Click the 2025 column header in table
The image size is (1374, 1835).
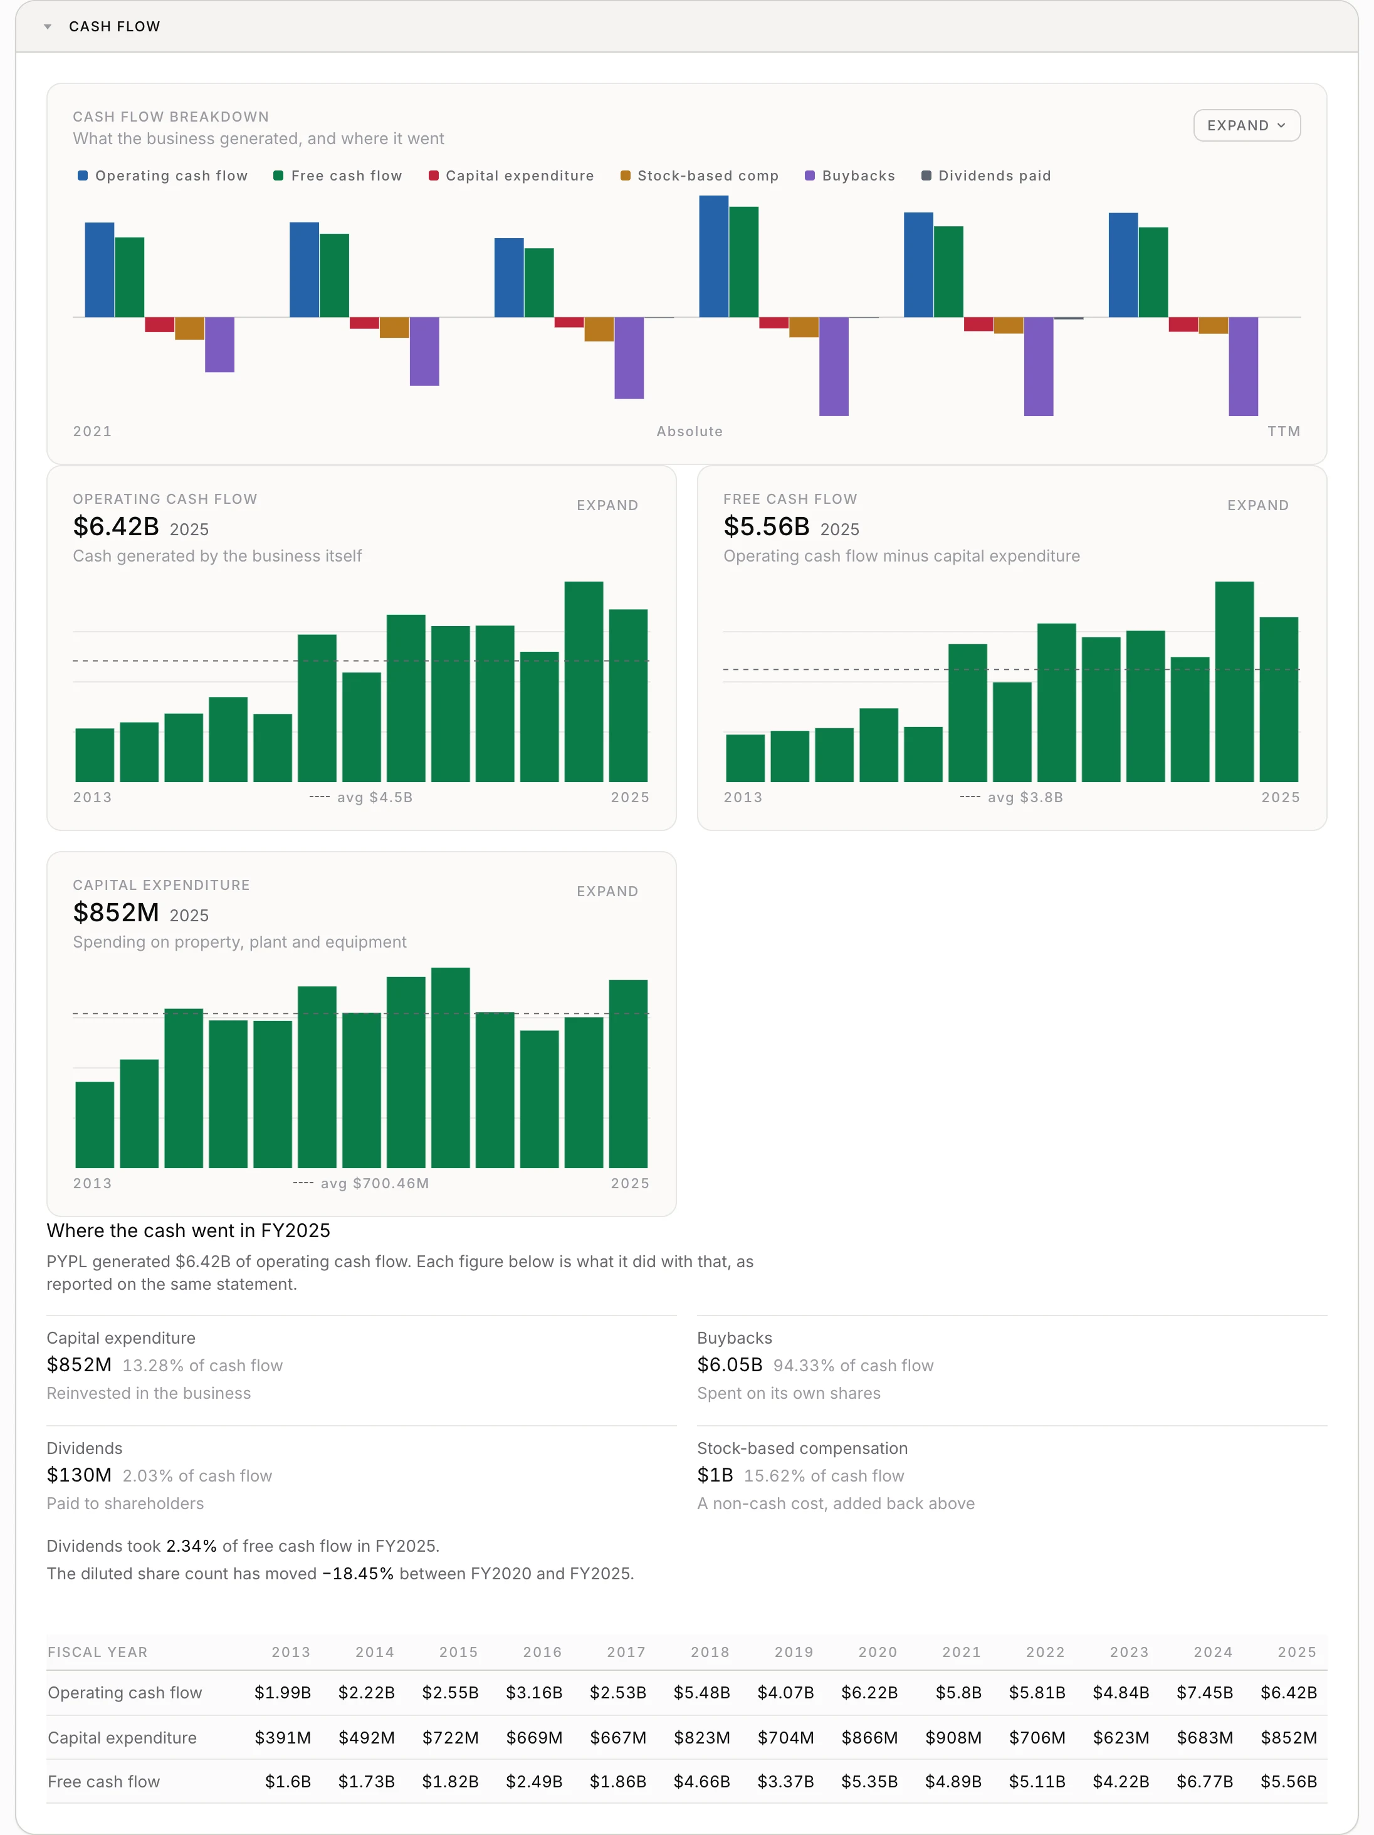tap(1297, 1651)
